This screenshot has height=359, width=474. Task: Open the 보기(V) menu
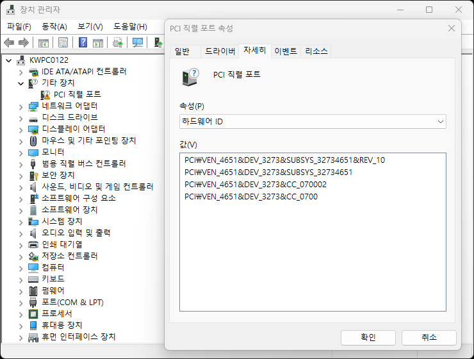(x=90, y=27)
